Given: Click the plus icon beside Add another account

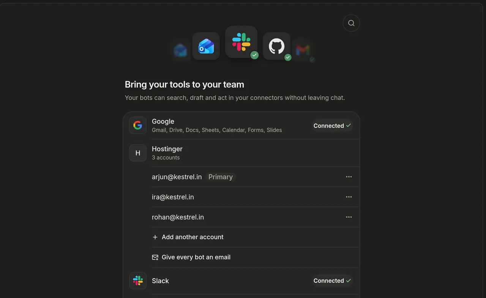Looking at the screenshot, I should coord(155,237).
